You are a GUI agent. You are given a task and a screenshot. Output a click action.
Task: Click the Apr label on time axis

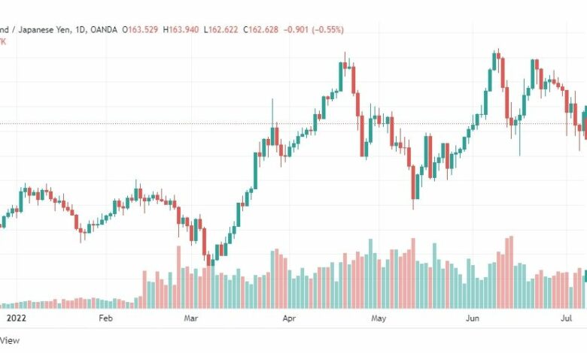tap(289, 318)
